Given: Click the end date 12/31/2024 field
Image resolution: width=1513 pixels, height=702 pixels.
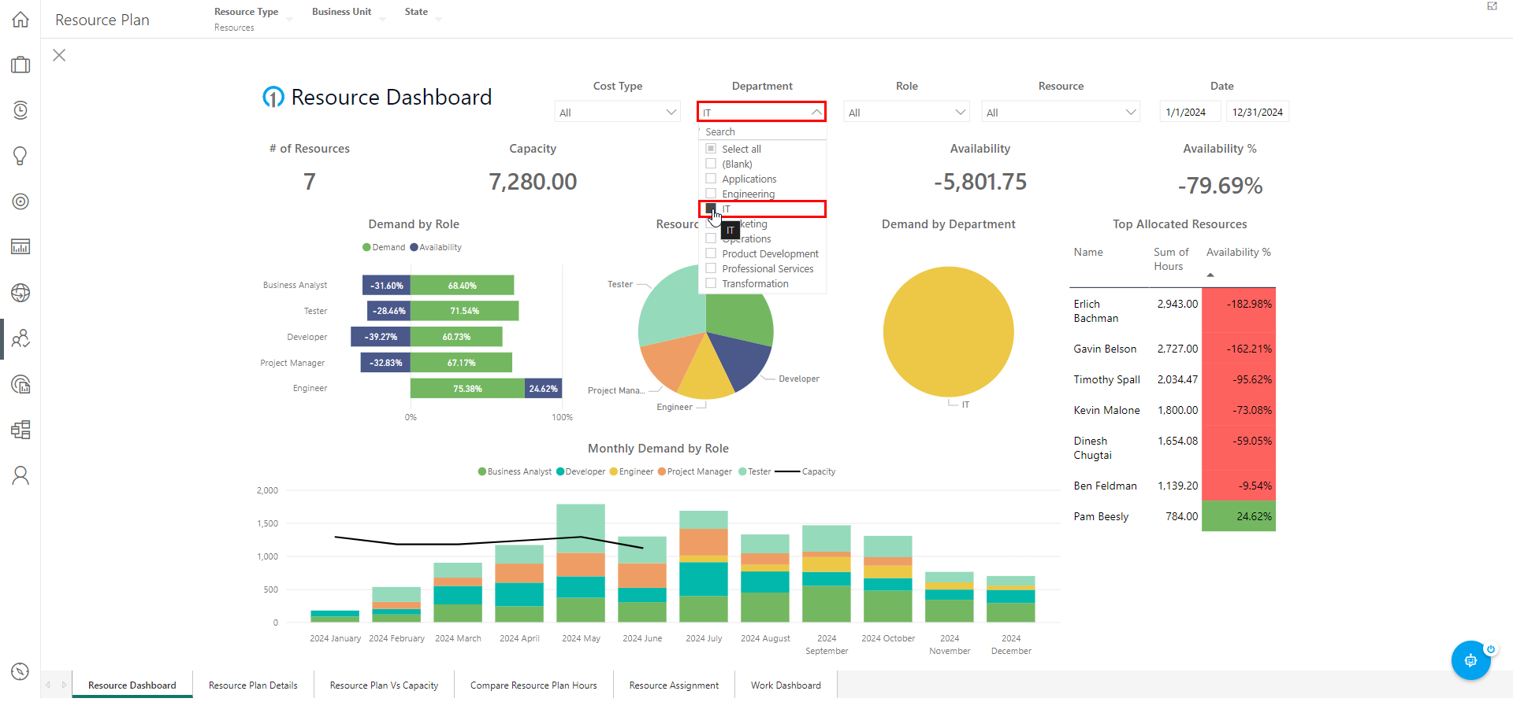Looking at the screenshot, I should (1258, 113).
